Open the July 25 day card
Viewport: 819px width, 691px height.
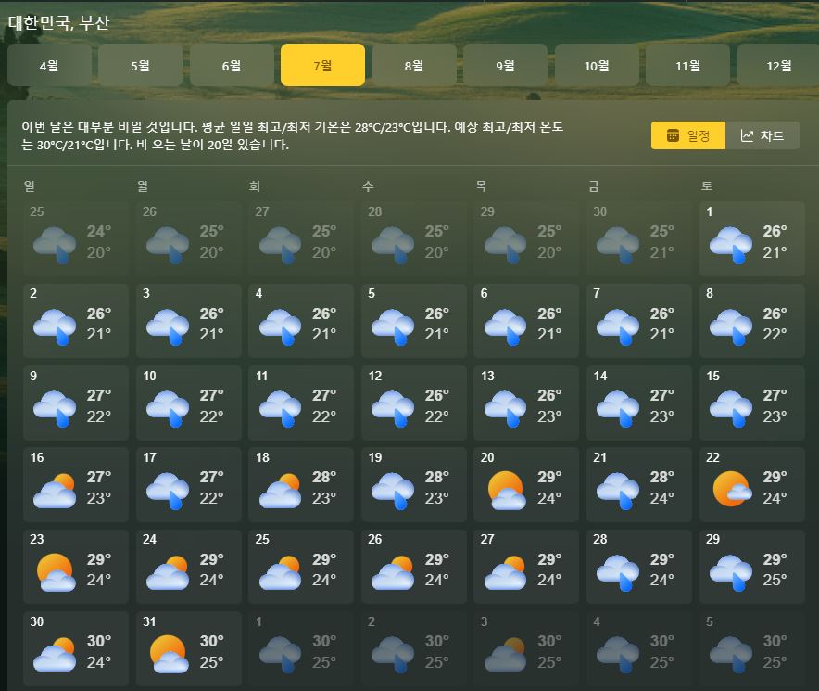[x=301, y=567]
